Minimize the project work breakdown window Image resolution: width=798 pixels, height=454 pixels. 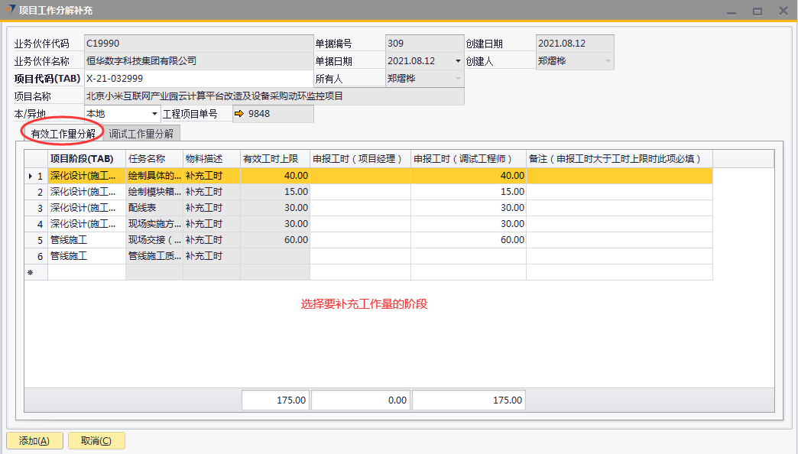731,11
